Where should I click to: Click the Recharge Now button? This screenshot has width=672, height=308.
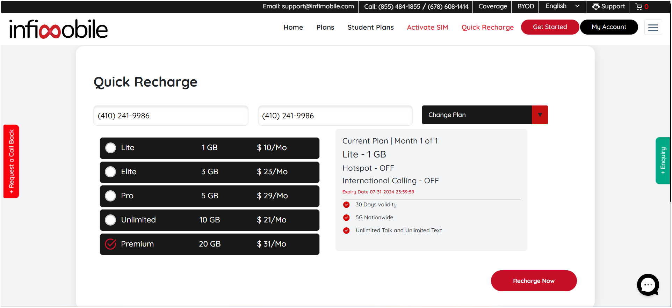pyautogui.click(x=534, y=281)
